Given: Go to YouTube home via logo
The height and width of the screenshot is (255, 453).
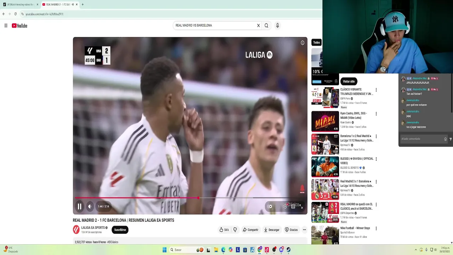Looking at the screenshot, I should (19, 25).
